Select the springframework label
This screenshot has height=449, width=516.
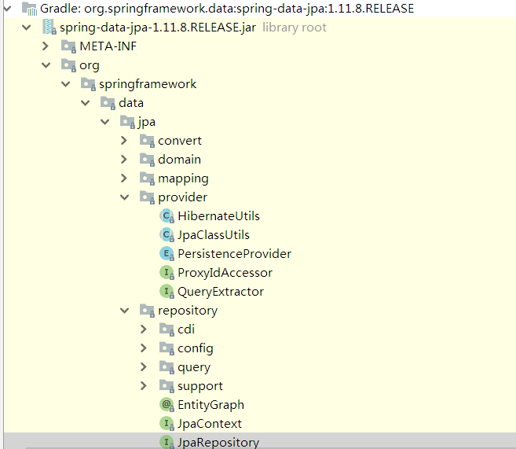[148, 83]
